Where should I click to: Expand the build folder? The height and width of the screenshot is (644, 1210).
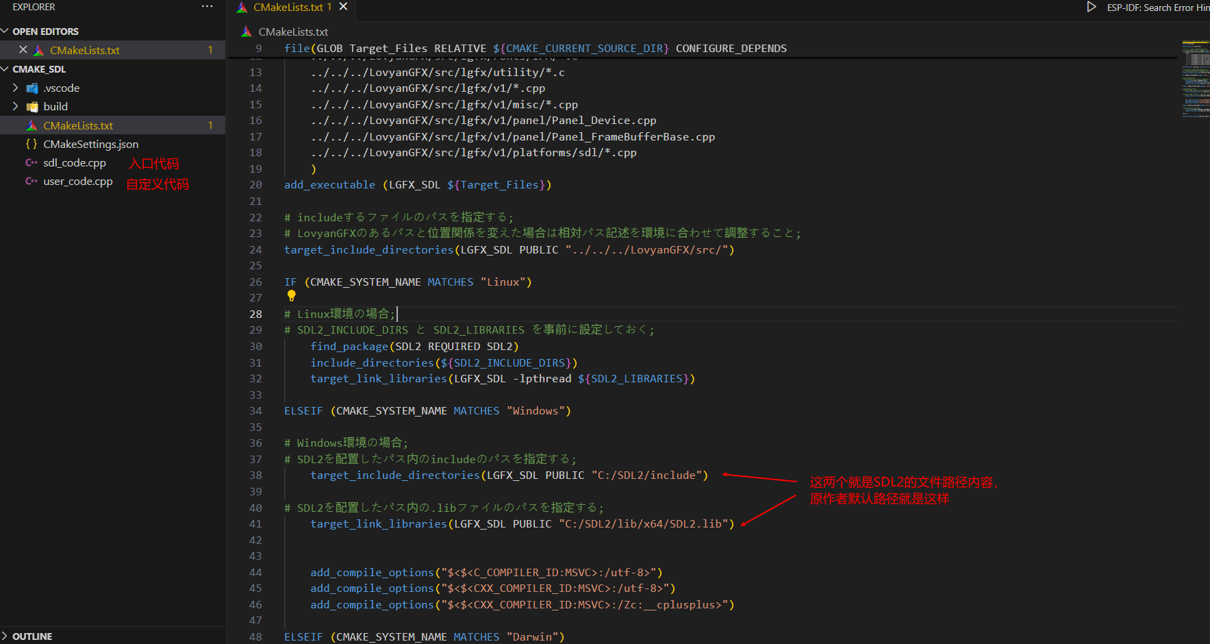pos(16,106)
